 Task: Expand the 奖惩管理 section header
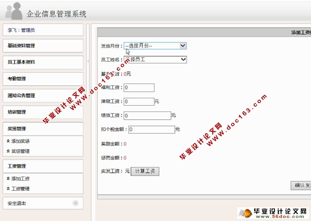[43, 129]
